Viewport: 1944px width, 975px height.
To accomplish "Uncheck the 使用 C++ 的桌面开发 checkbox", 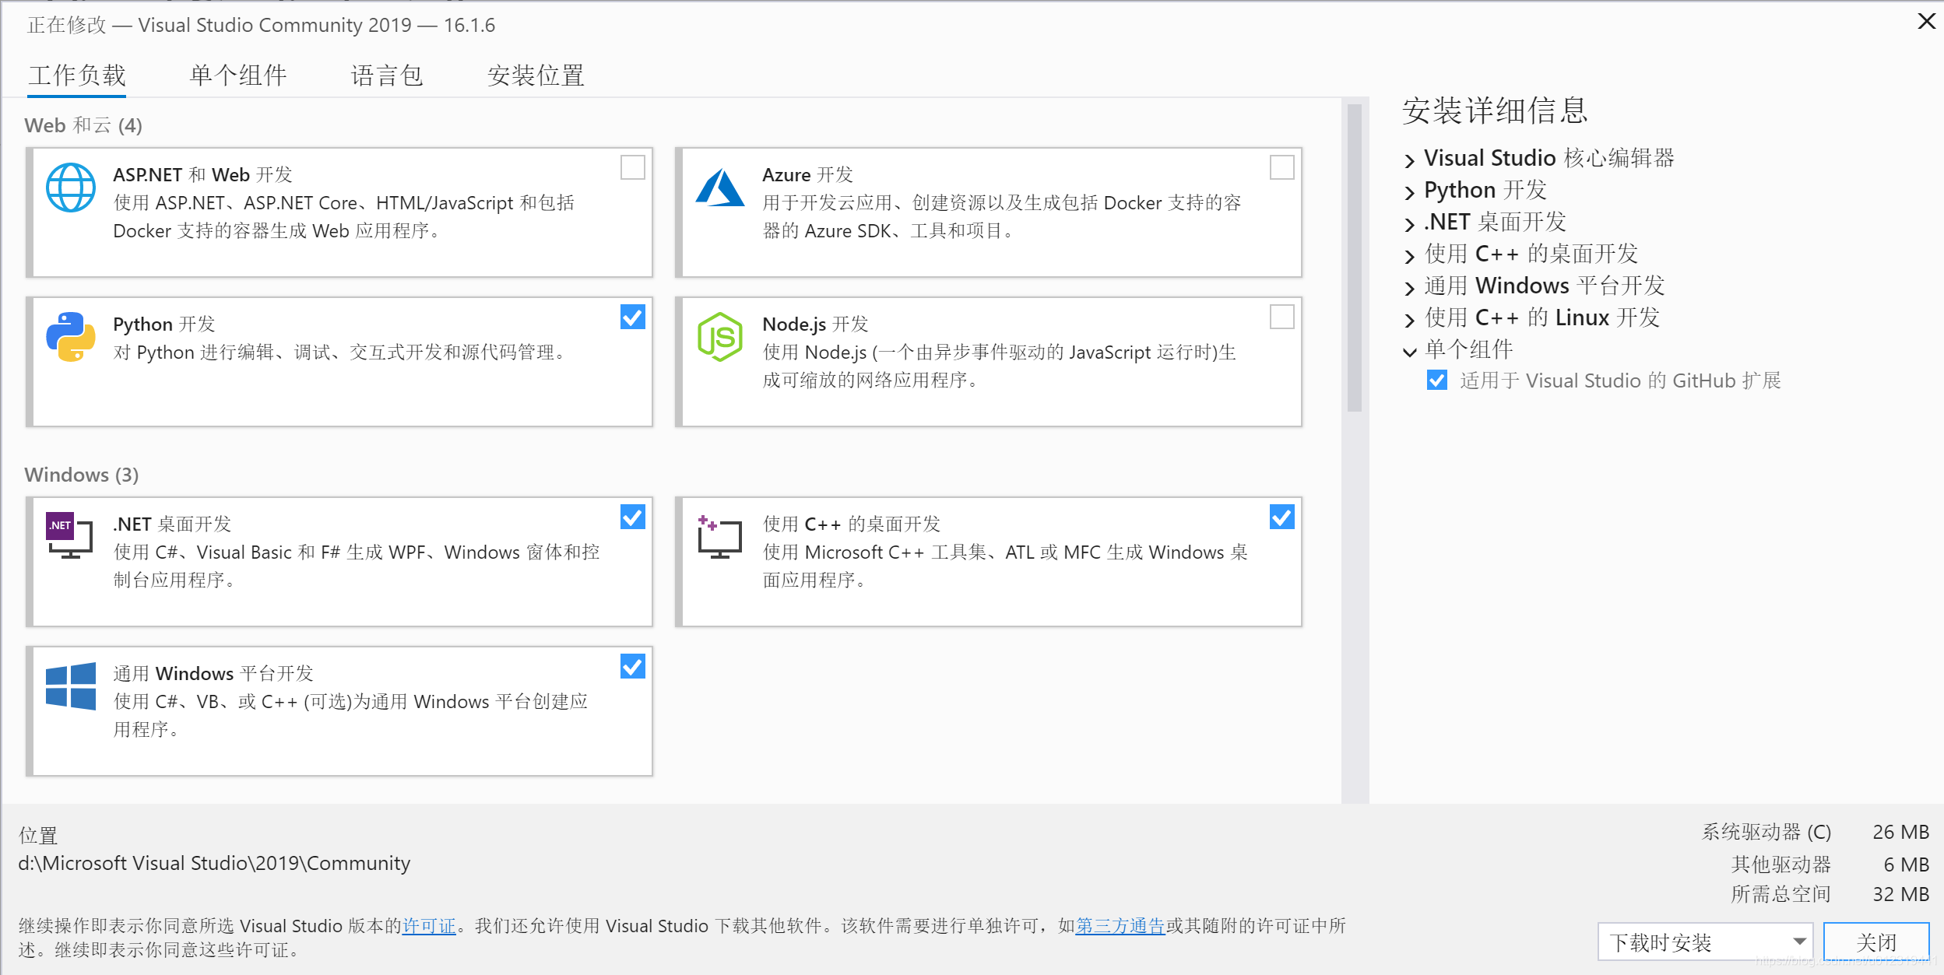I will pyautogui.click(x=1282, y=517).
